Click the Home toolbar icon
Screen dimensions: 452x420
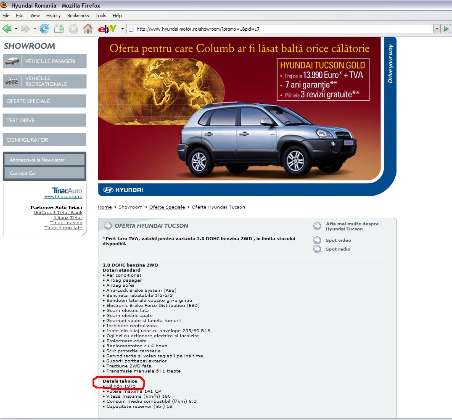click(88, 29)
